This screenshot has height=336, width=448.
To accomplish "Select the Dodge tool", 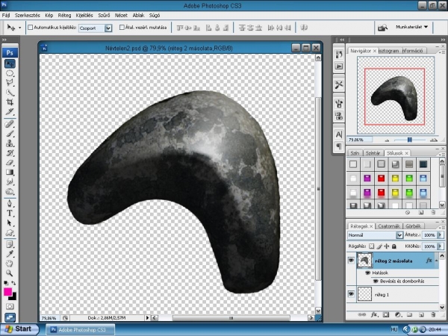I will pyautogui.click(x=10, y=191).
